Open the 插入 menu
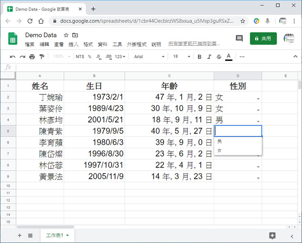 (x=73, y=44)
